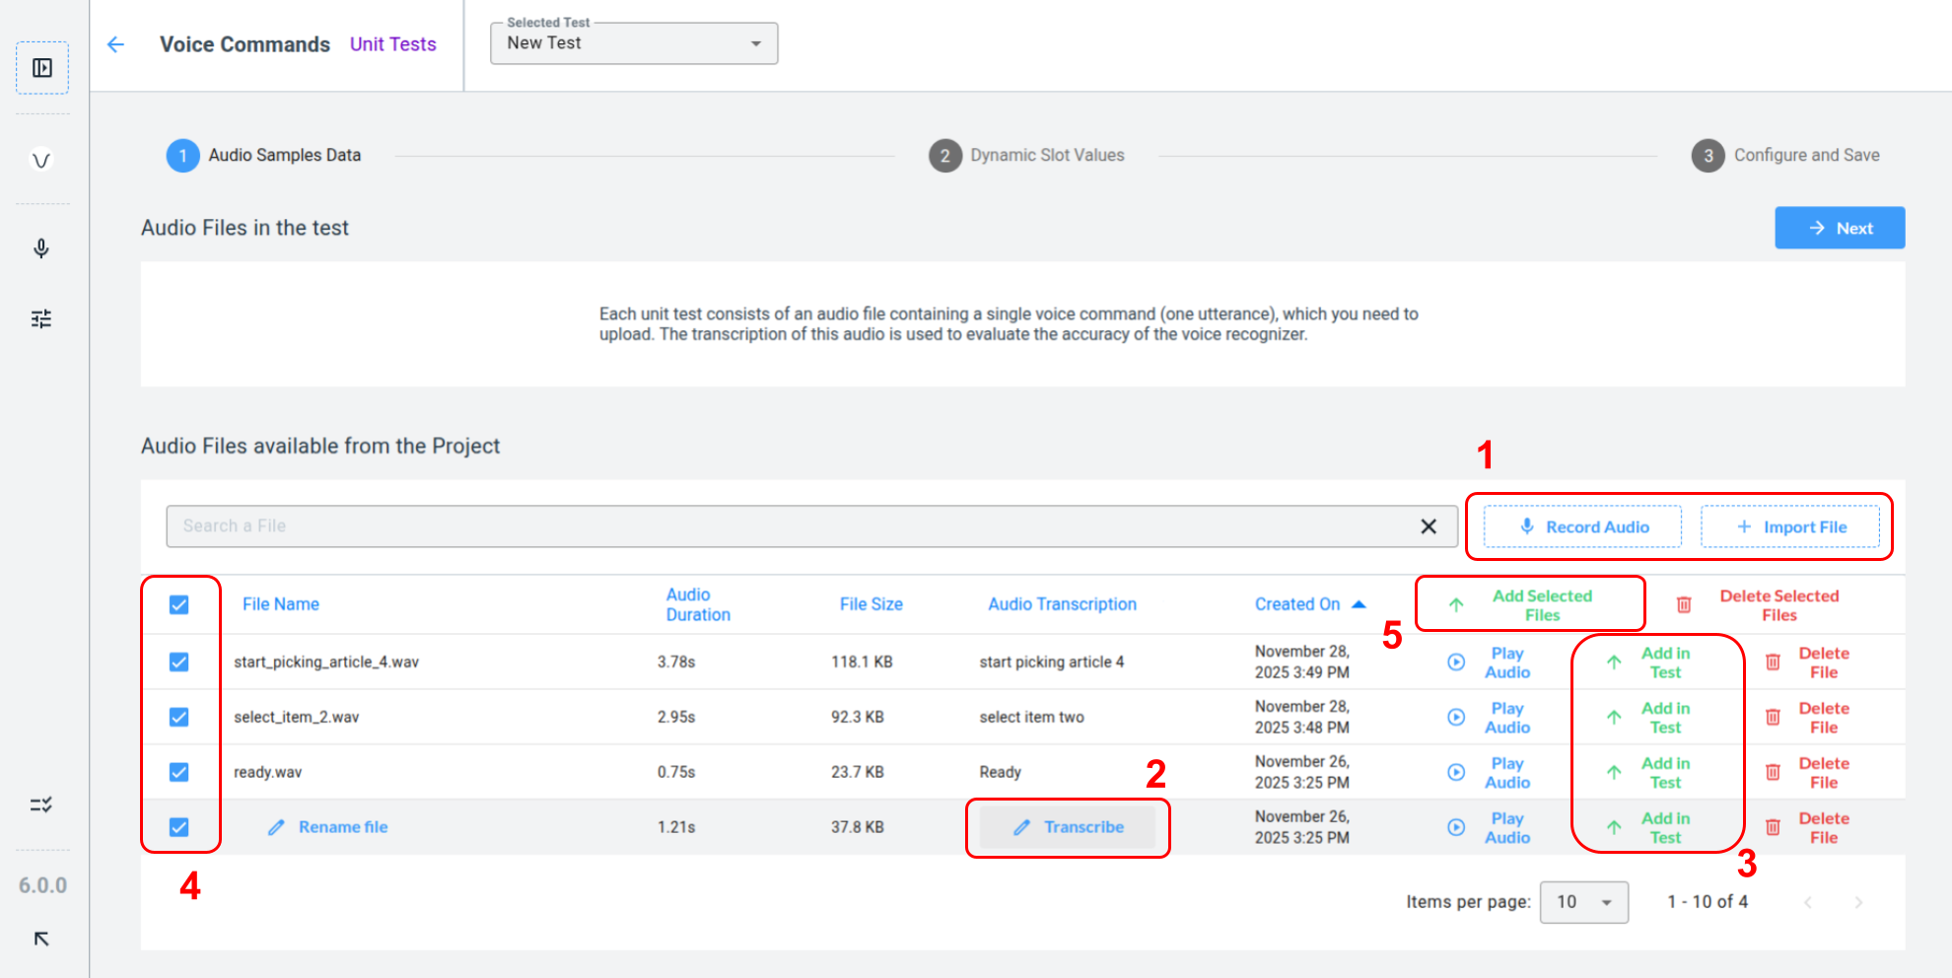
Task: Uncheck the select-all header checkbox
Action: click(178, 604)
